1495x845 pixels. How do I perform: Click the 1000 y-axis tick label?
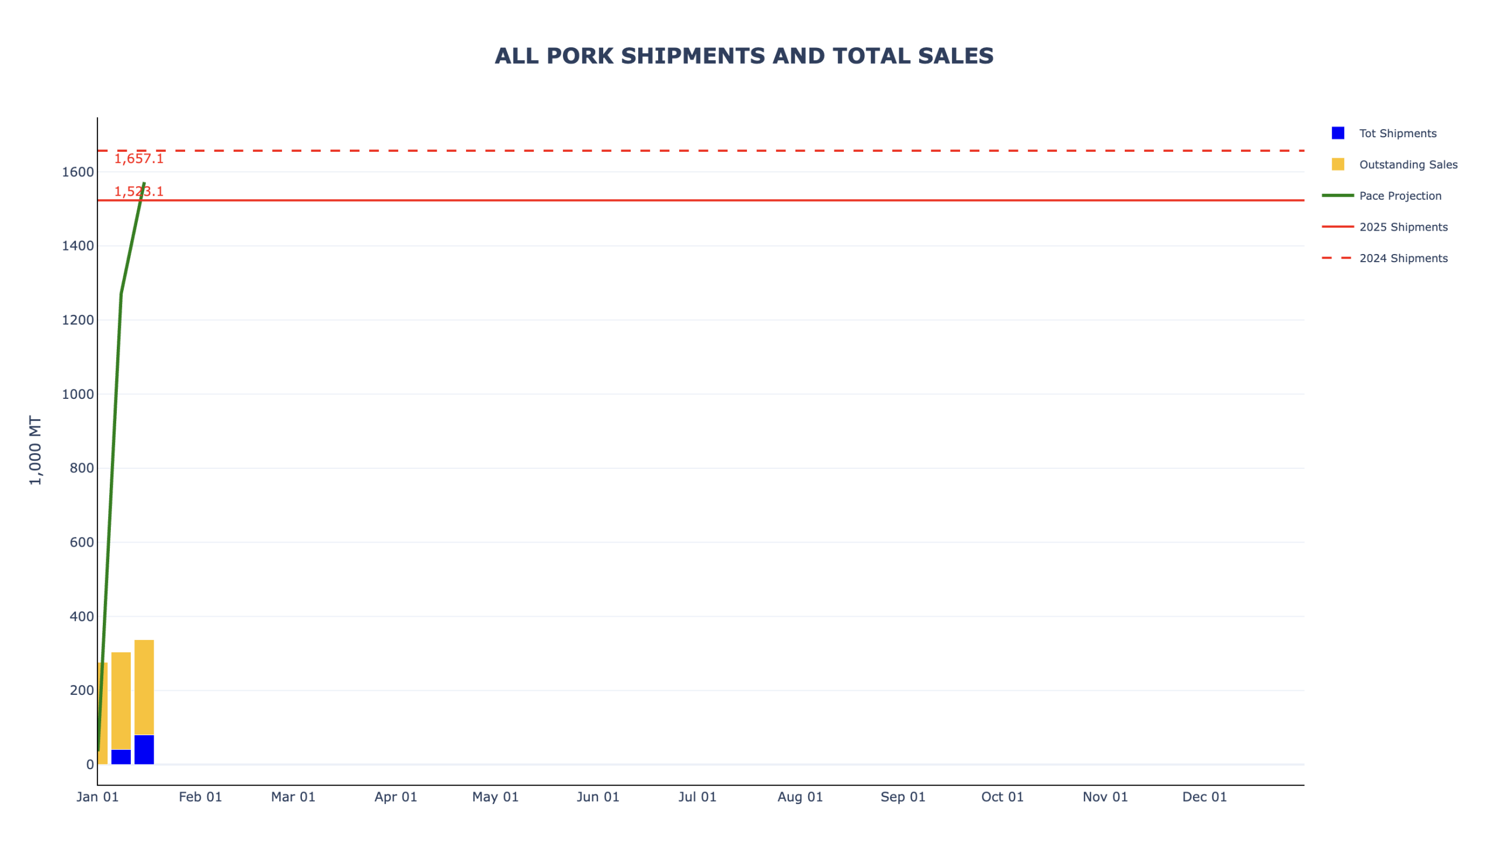(x=78, y=394)
